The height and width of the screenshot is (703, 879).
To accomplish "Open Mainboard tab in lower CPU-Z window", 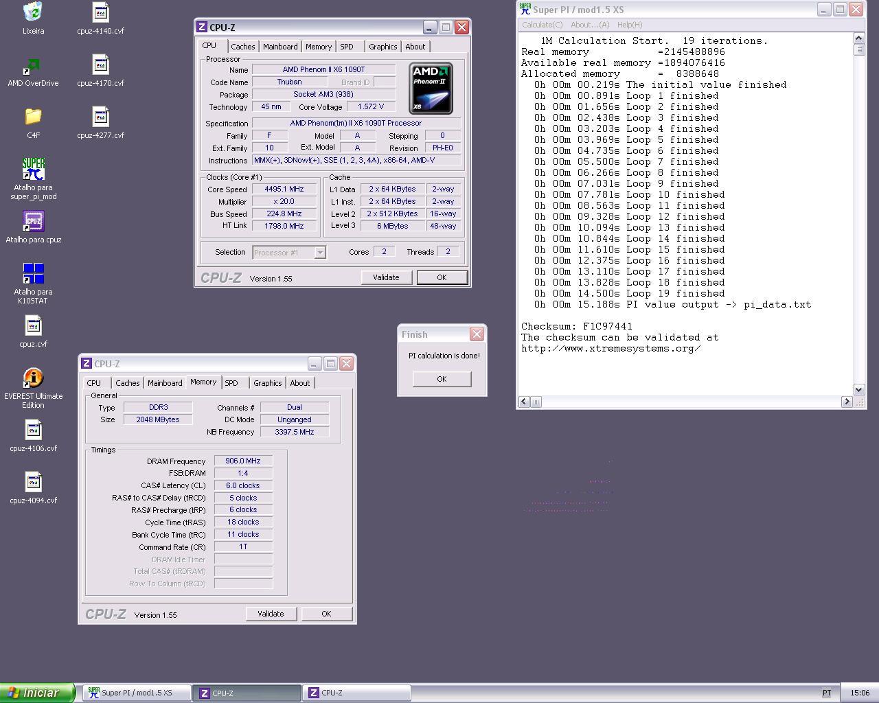I will click(165, 383).
